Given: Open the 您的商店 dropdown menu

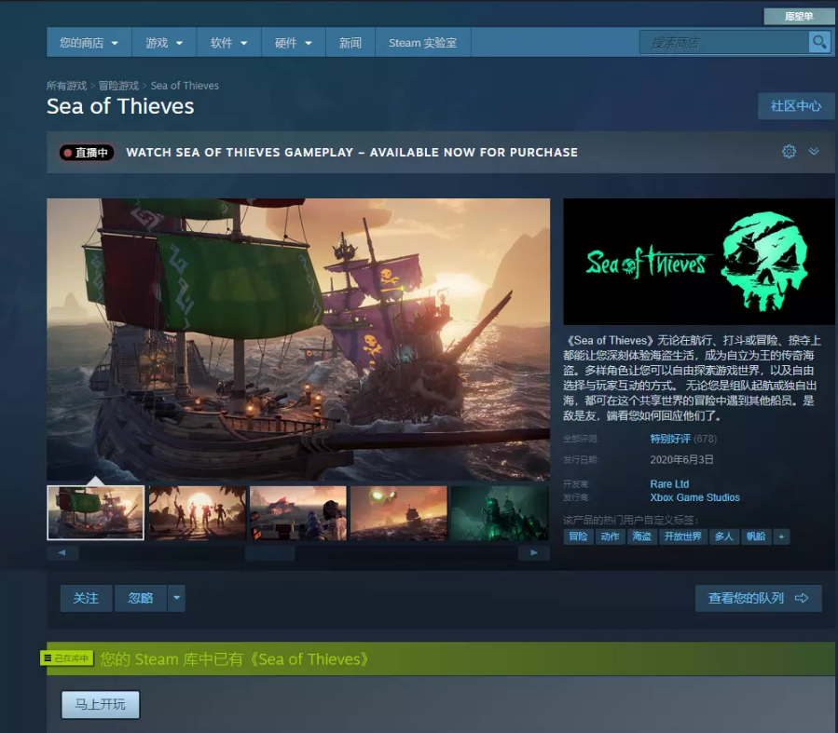Looking at the screenshot, I should point(89,43).
